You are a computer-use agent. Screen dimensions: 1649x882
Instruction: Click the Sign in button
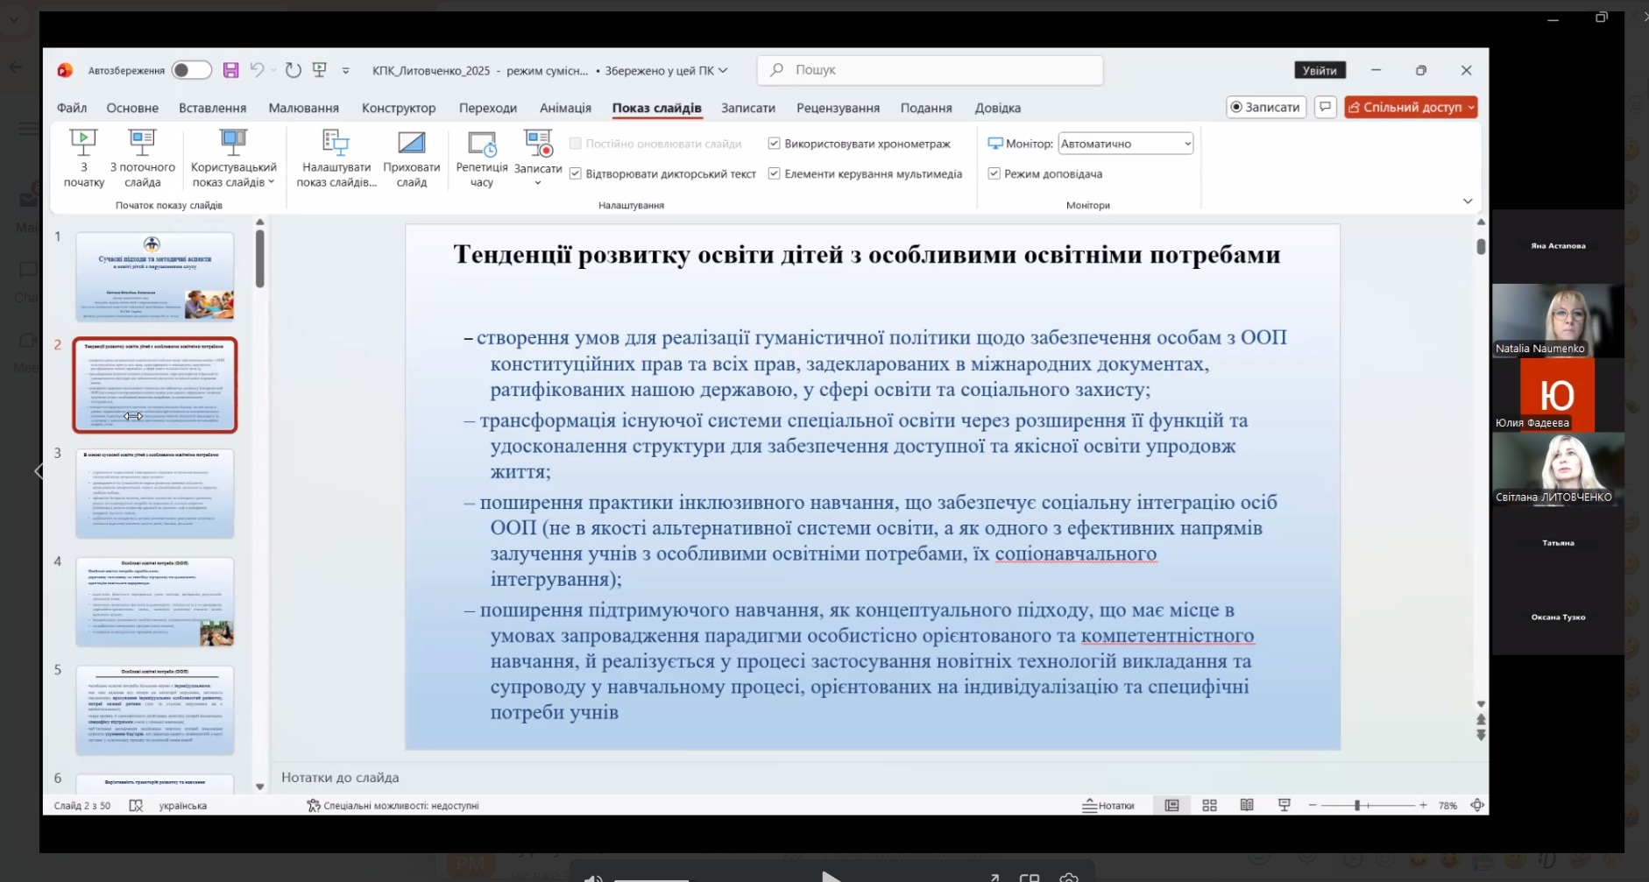pyautogui.click(x=1320, y=70)
